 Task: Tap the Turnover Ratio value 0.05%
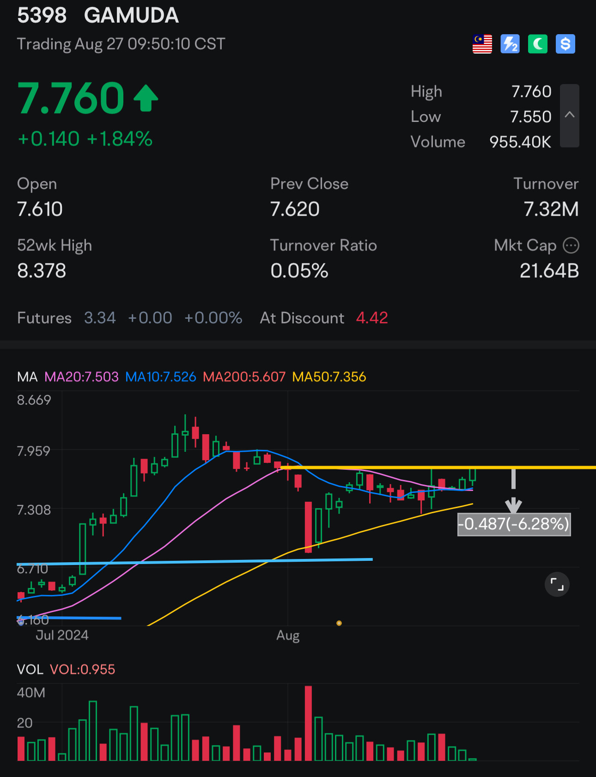(x=299, y=271)
